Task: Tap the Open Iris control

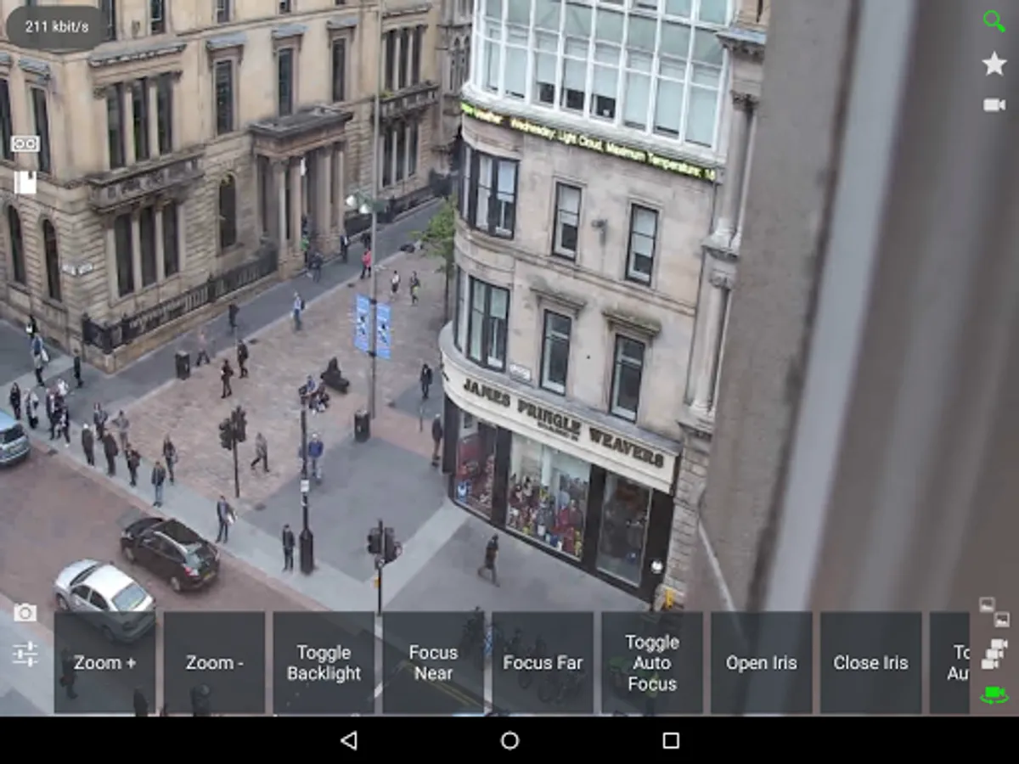Action: 762,663
